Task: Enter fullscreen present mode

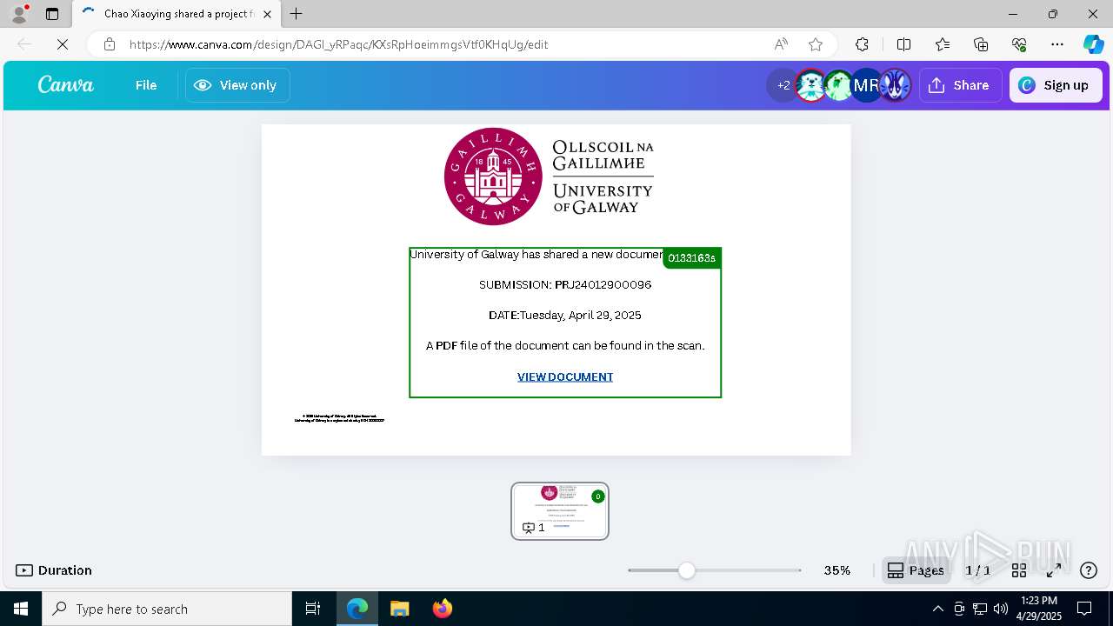Action: pos(1054,570)
